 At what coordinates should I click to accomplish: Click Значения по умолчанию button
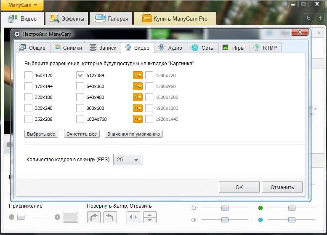click(x=134, y=134)
